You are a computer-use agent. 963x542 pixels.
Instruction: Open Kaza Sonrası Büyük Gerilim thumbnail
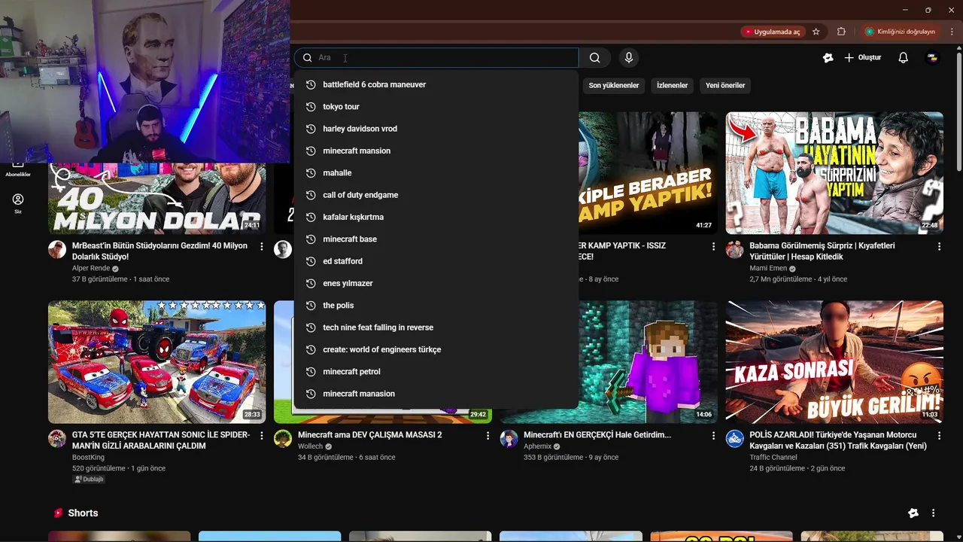click(x=834, y=362)
